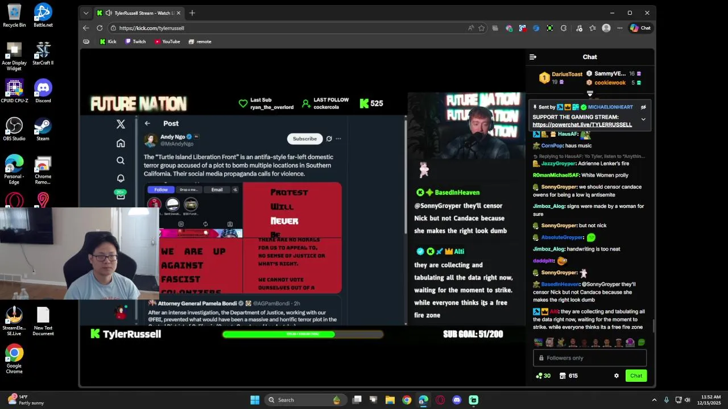Select the first emote in the quick emote row
Screen dimensions: 728x409
click(x=538, y=343)
